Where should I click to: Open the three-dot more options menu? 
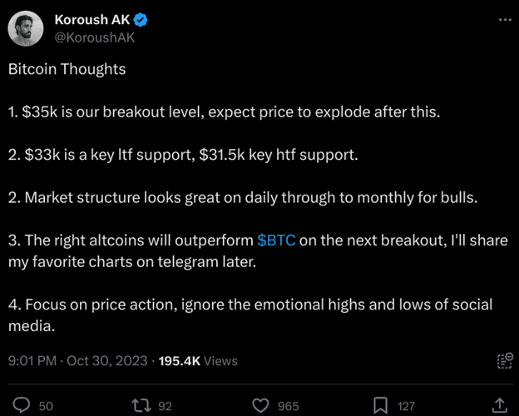(x=505, y=20)
